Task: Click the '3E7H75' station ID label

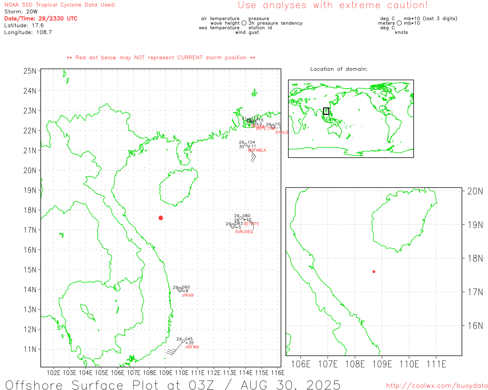Action: coord(251,224)
